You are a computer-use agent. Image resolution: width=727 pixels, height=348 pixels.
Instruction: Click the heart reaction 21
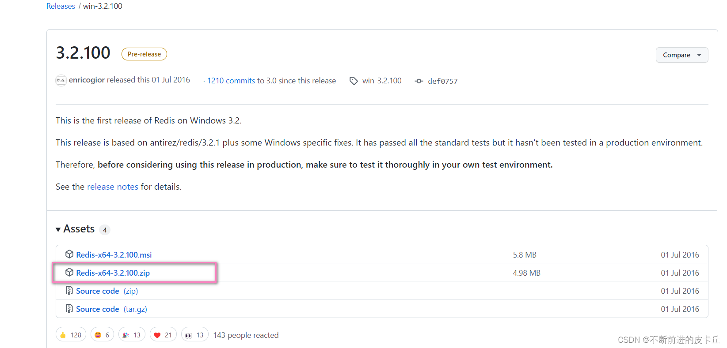tap(163, 335)
